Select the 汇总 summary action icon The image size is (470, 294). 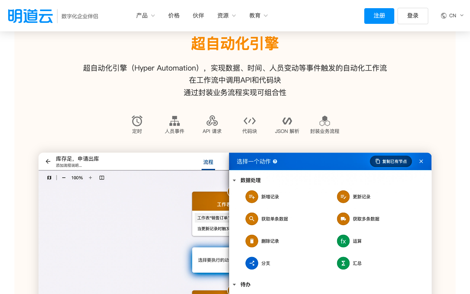[343, 263]
